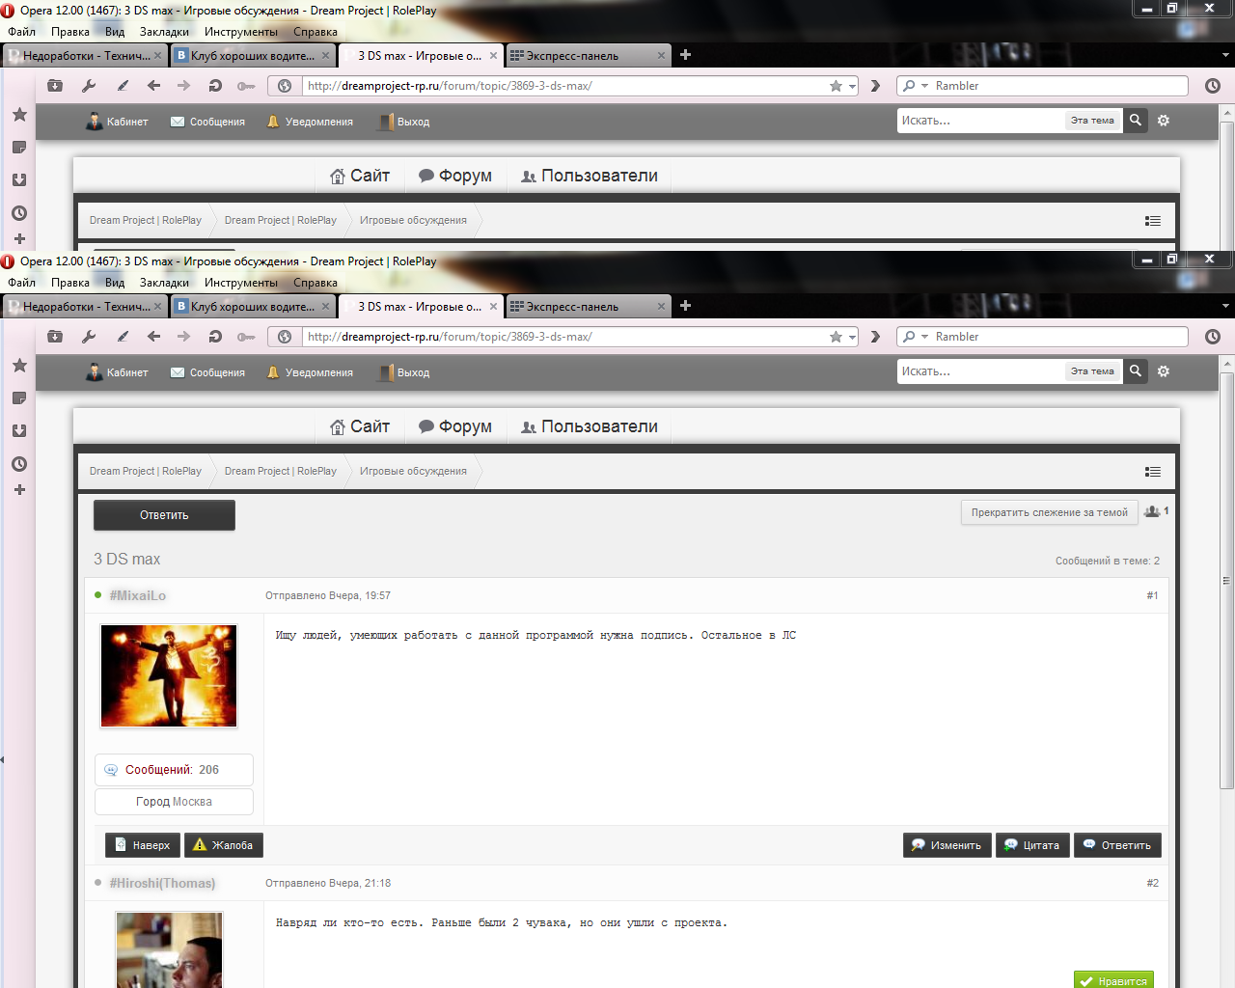This screenshot has height=988, width=1235.
Task: Open notes panel in lower window sidebar
Action: (x=19, y=398)
